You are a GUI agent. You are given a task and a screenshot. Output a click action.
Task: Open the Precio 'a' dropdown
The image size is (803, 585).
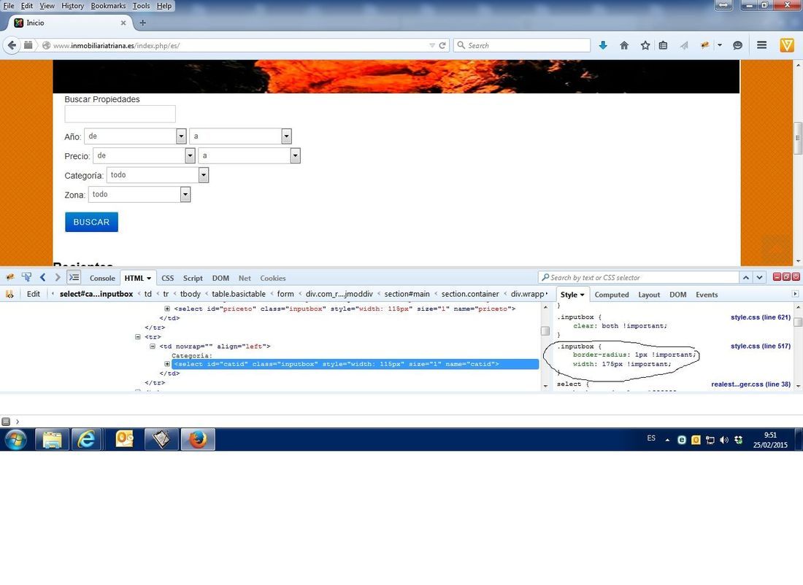point(249,155)
